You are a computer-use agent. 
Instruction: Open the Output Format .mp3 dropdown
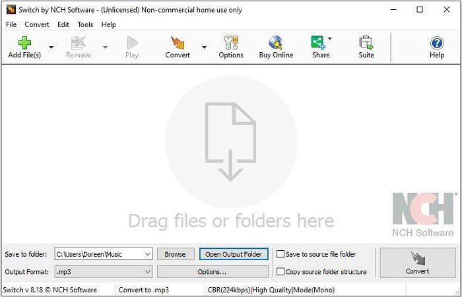coord(104,272)
